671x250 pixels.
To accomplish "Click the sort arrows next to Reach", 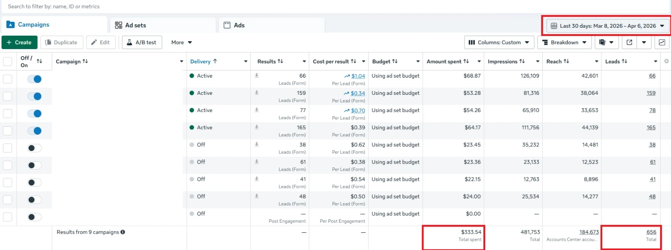I will click(x=567, y=61).
